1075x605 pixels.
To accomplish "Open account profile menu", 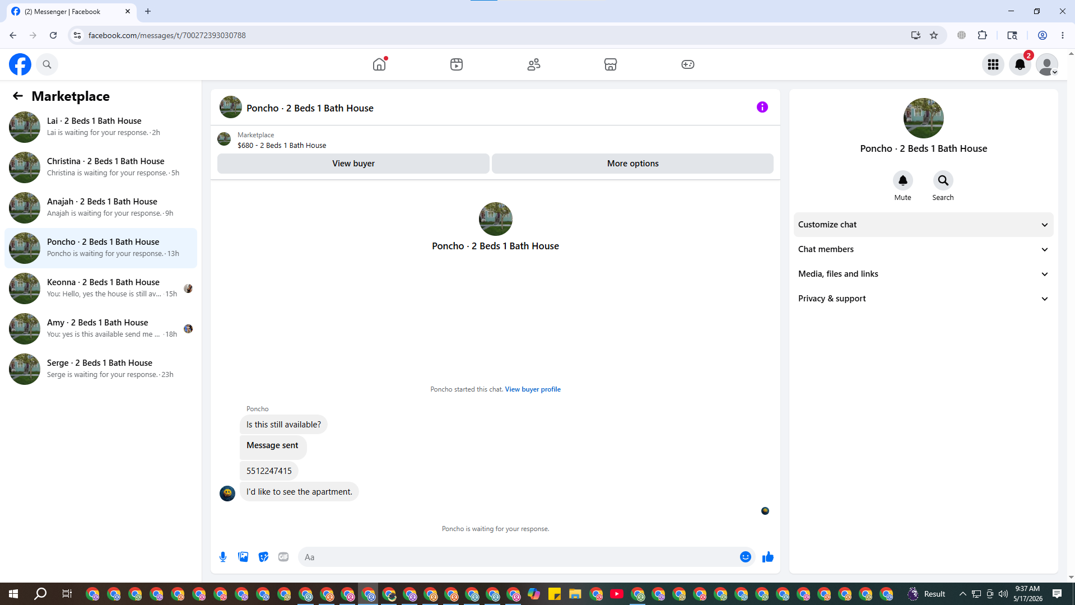I will click(1047, 64).
